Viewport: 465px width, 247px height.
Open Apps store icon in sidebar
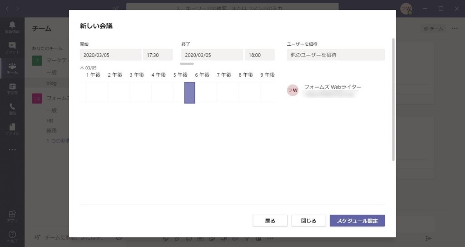pyautogui.click(x=12, y=216)
